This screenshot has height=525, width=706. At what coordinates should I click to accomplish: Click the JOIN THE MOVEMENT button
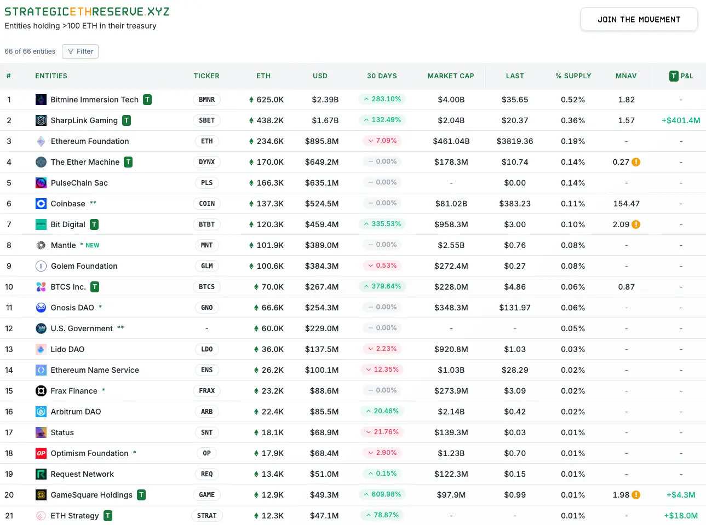pos(639,19)
